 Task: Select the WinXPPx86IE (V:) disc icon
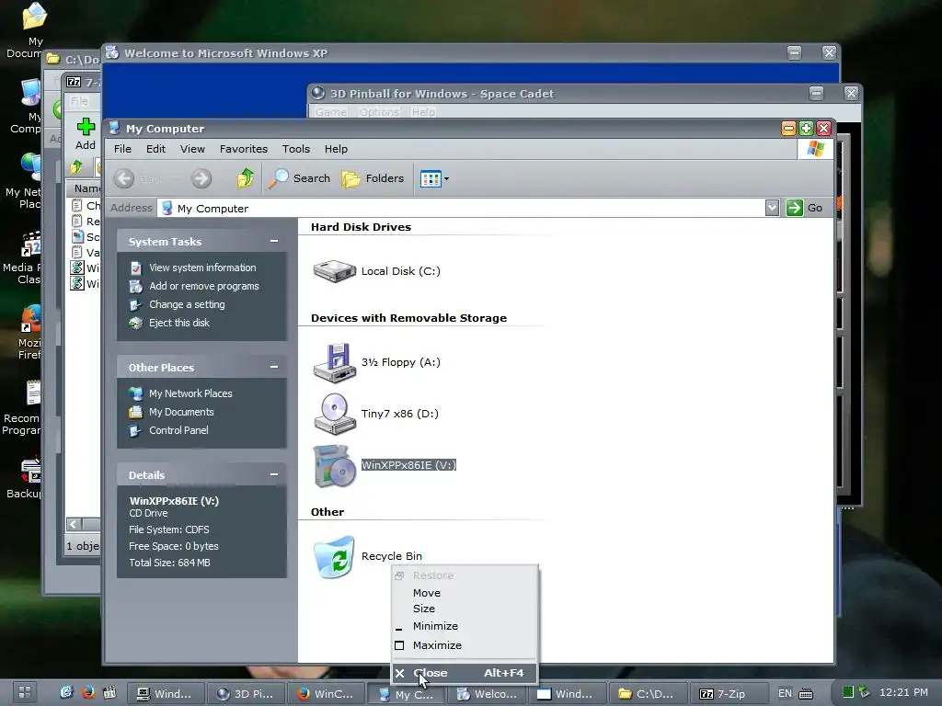click(335, 465)
